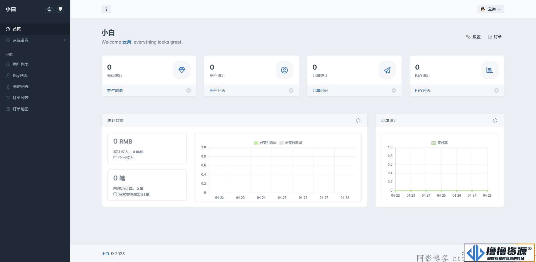Refresh the 统计数据 panel
The image size is (536, 262).
click(x=358, y=120)
